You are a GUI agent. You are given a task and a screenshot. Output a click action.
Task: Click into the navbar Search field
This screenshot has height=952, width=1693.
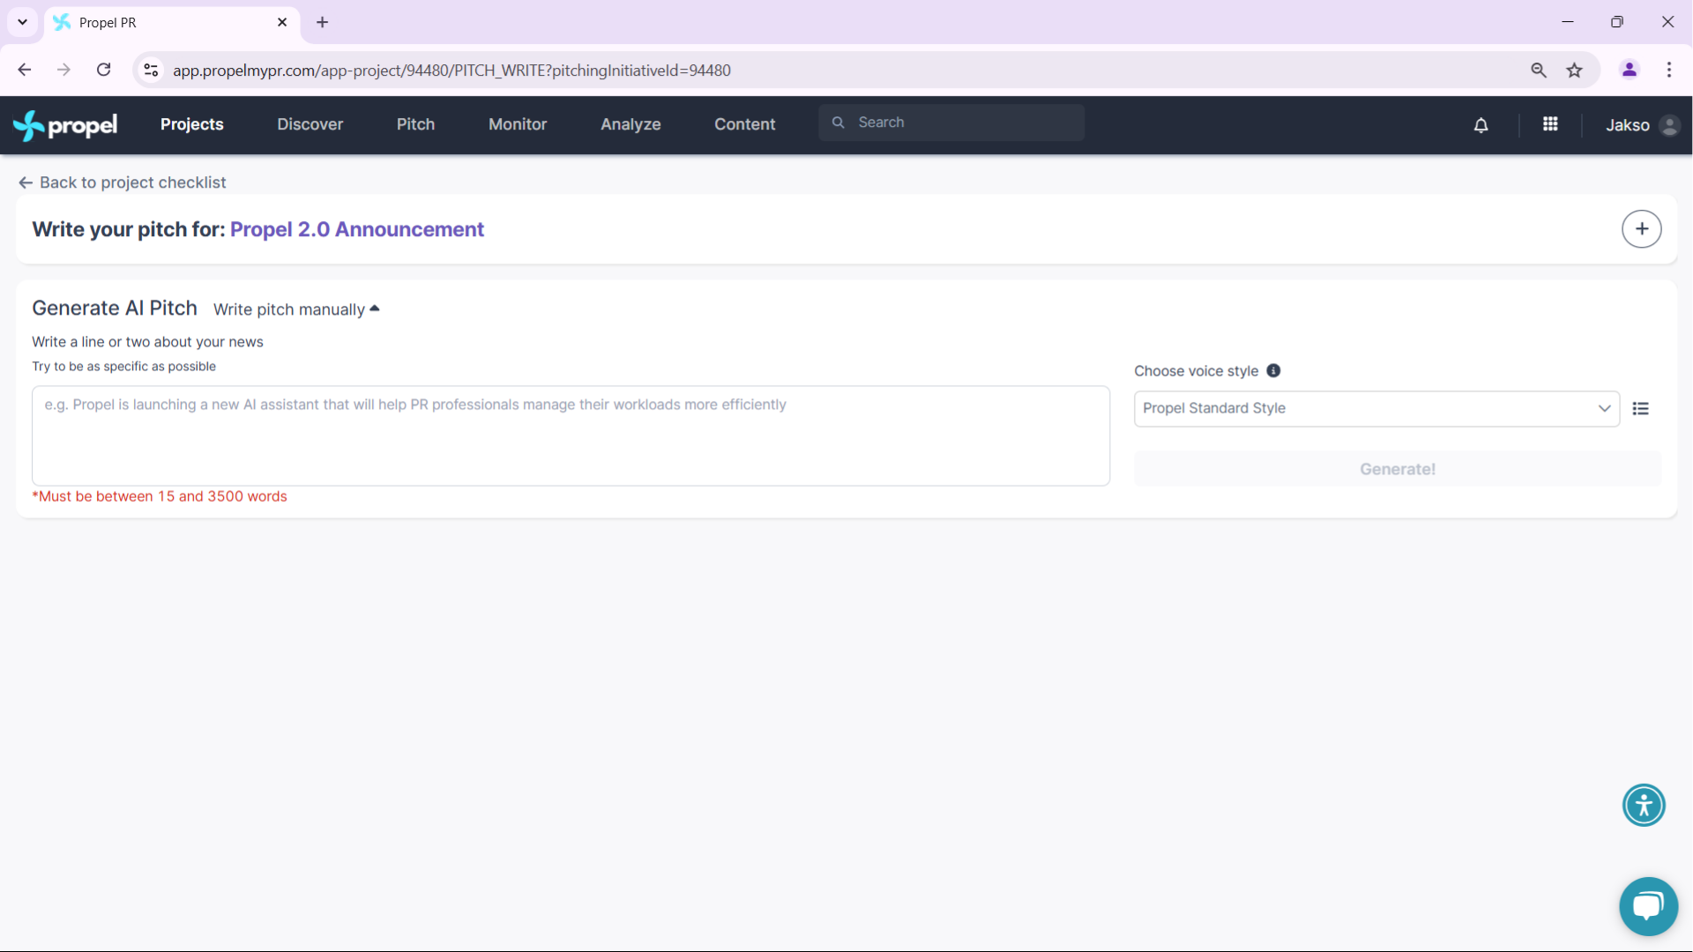951,123
